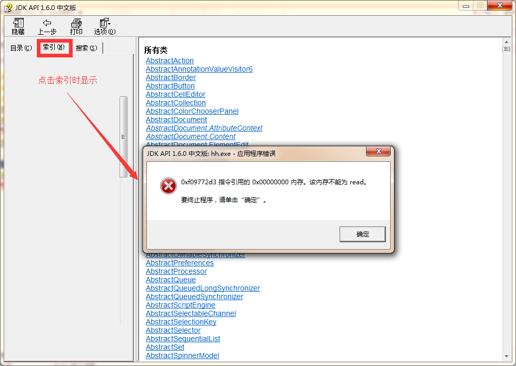Click the red error icon in the dialog
Viewport: 516px width, 366px height.
(168, 186)
